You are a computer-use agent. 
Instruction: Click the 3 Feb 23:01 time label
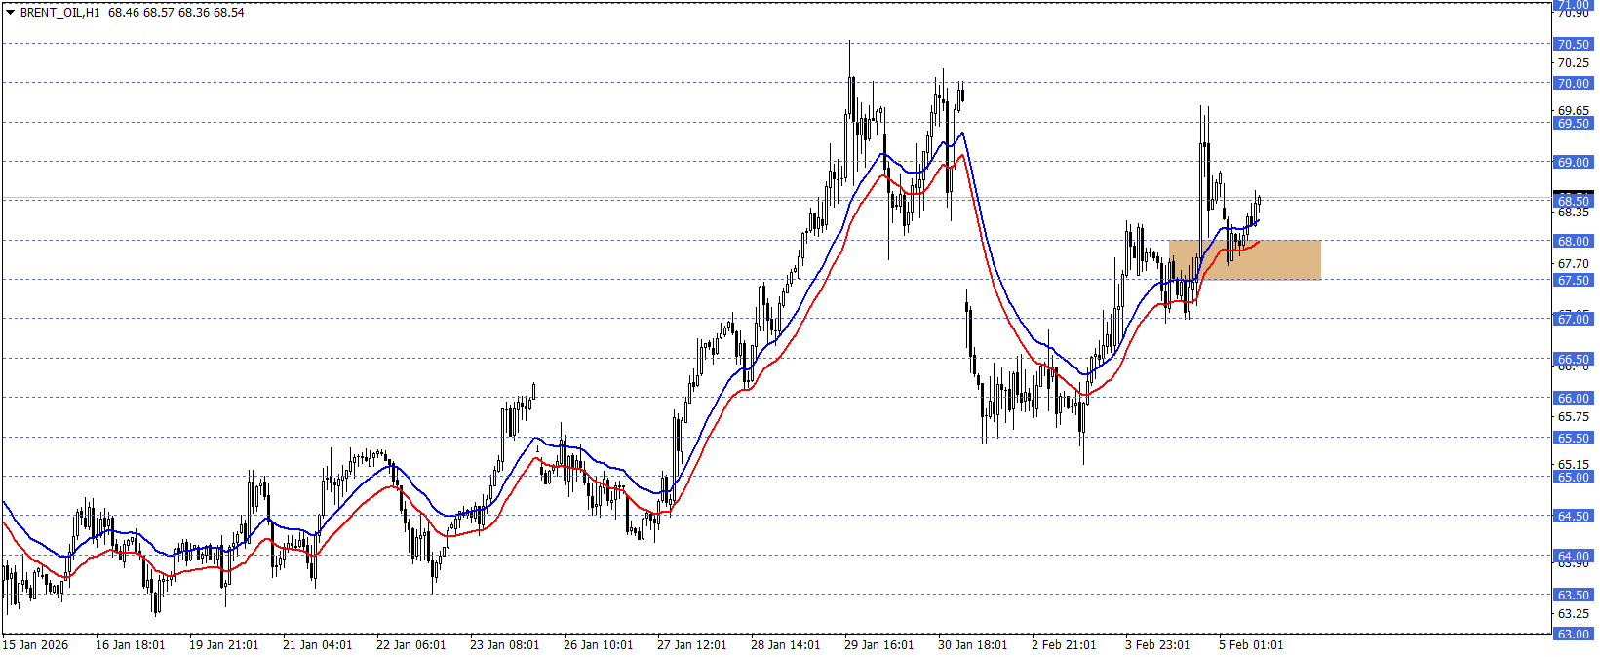coord(1157,645)
